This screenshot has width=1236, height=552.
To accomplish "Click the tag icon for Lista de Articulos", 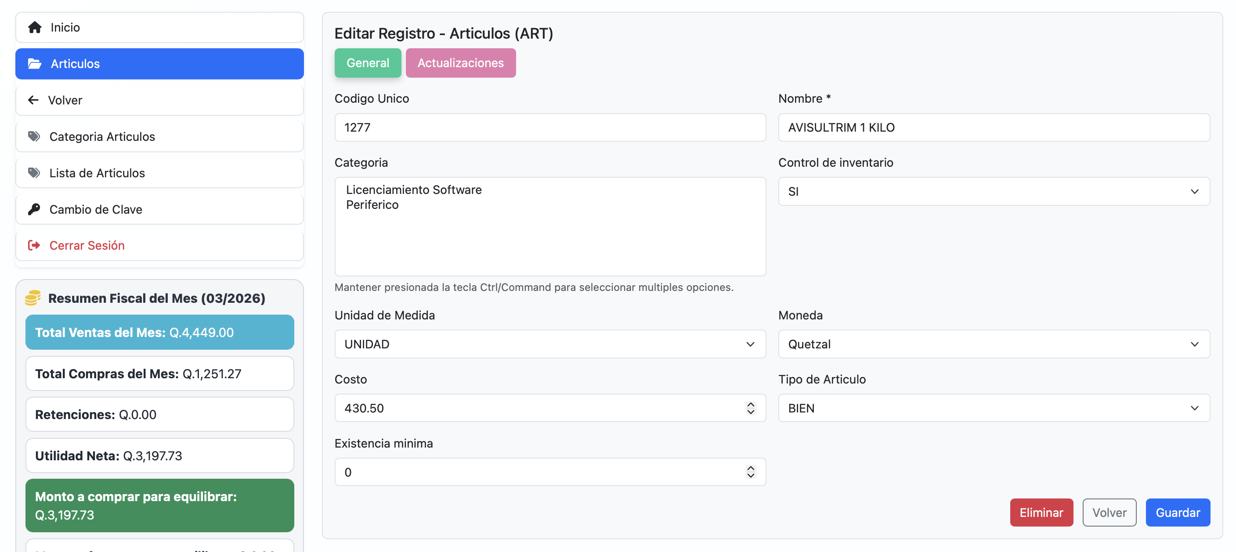I will tap(33, 173).
